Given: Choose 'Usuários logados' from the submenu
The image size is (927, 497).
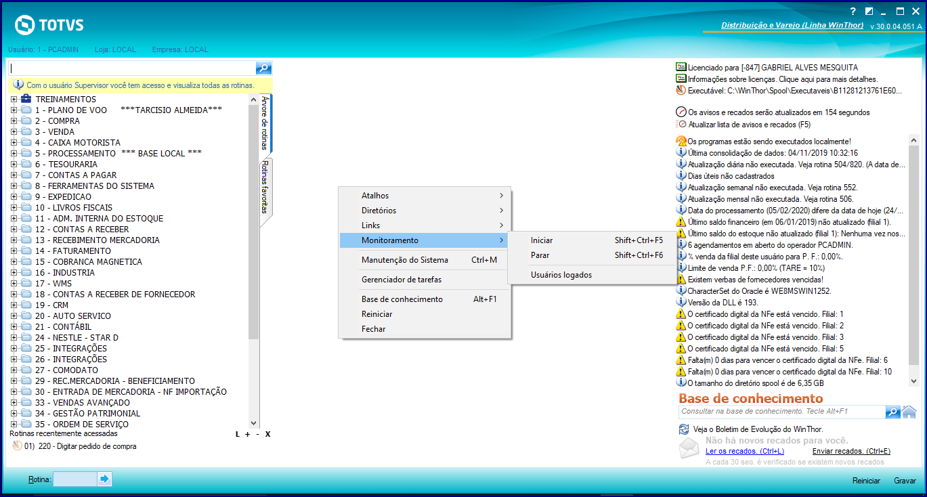Looking at the screenshot, I should click(x=592, y=275).
